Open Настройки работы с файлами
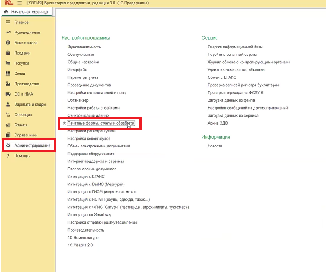This screenshot has width=326, height=272. [94, 108]
